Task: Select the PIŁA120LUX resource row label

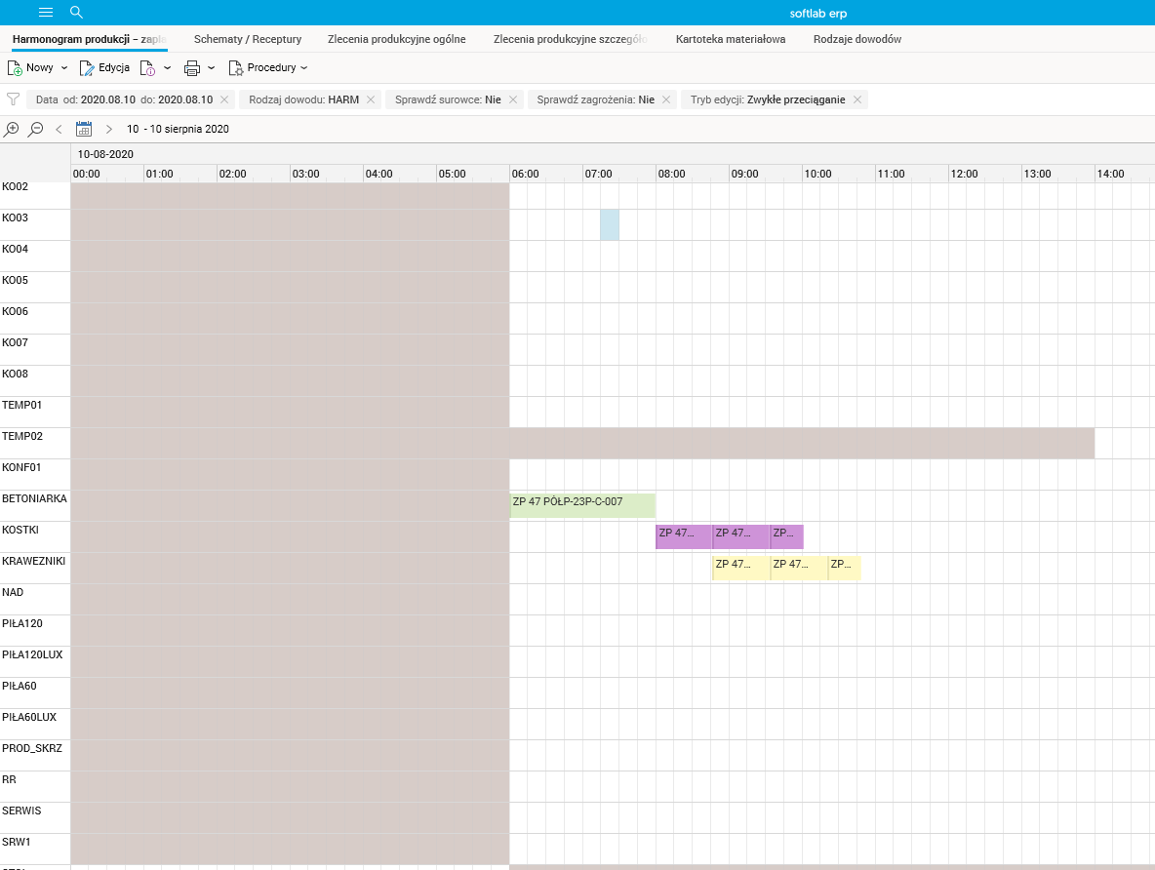Action: tap(31, 654)
